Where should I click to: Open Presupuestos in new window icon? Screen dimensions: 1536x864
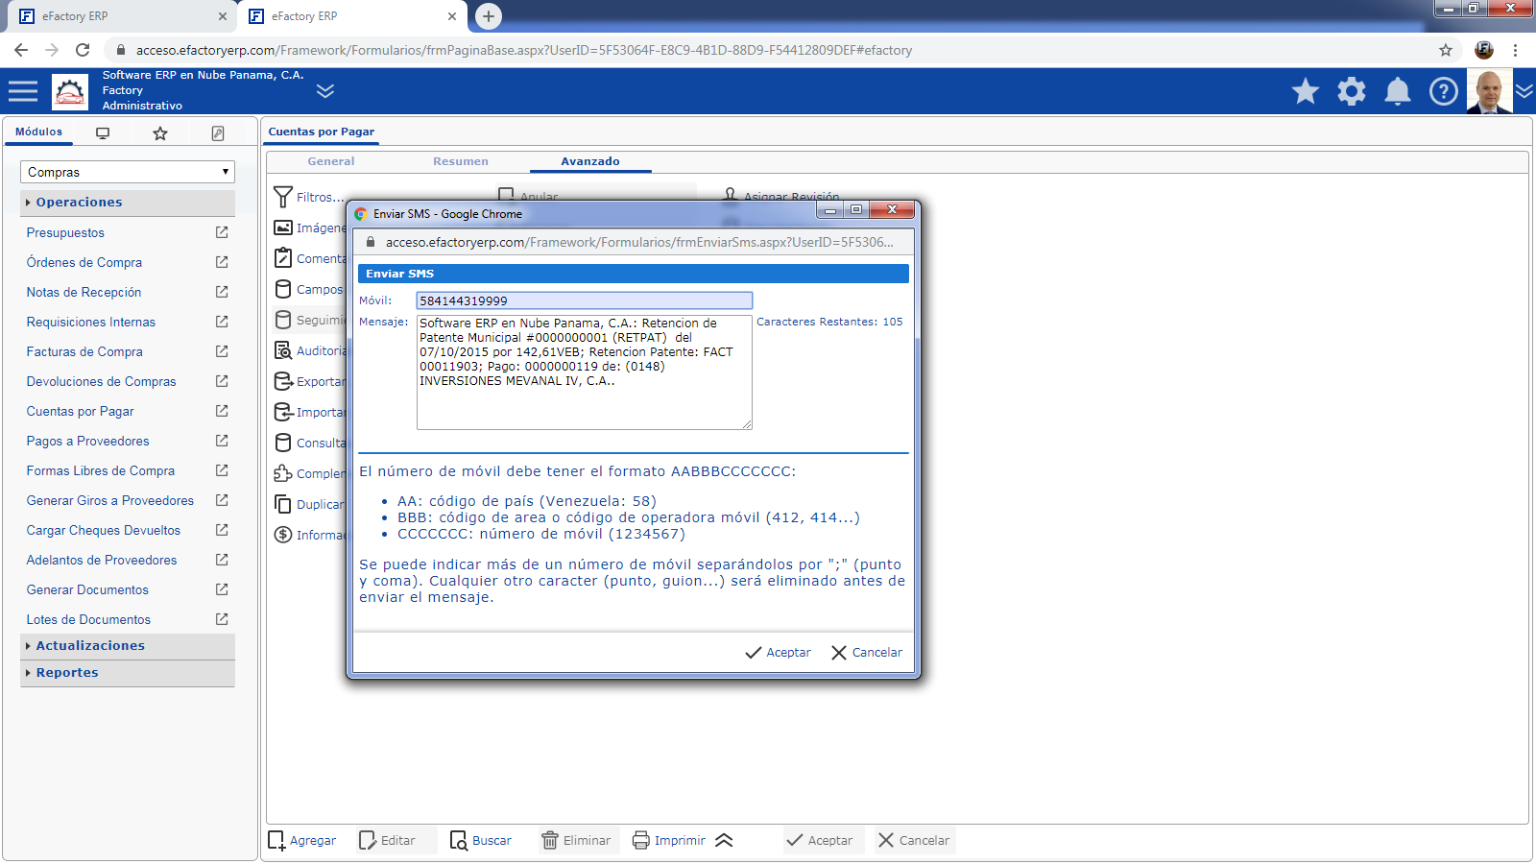[222, 232]
